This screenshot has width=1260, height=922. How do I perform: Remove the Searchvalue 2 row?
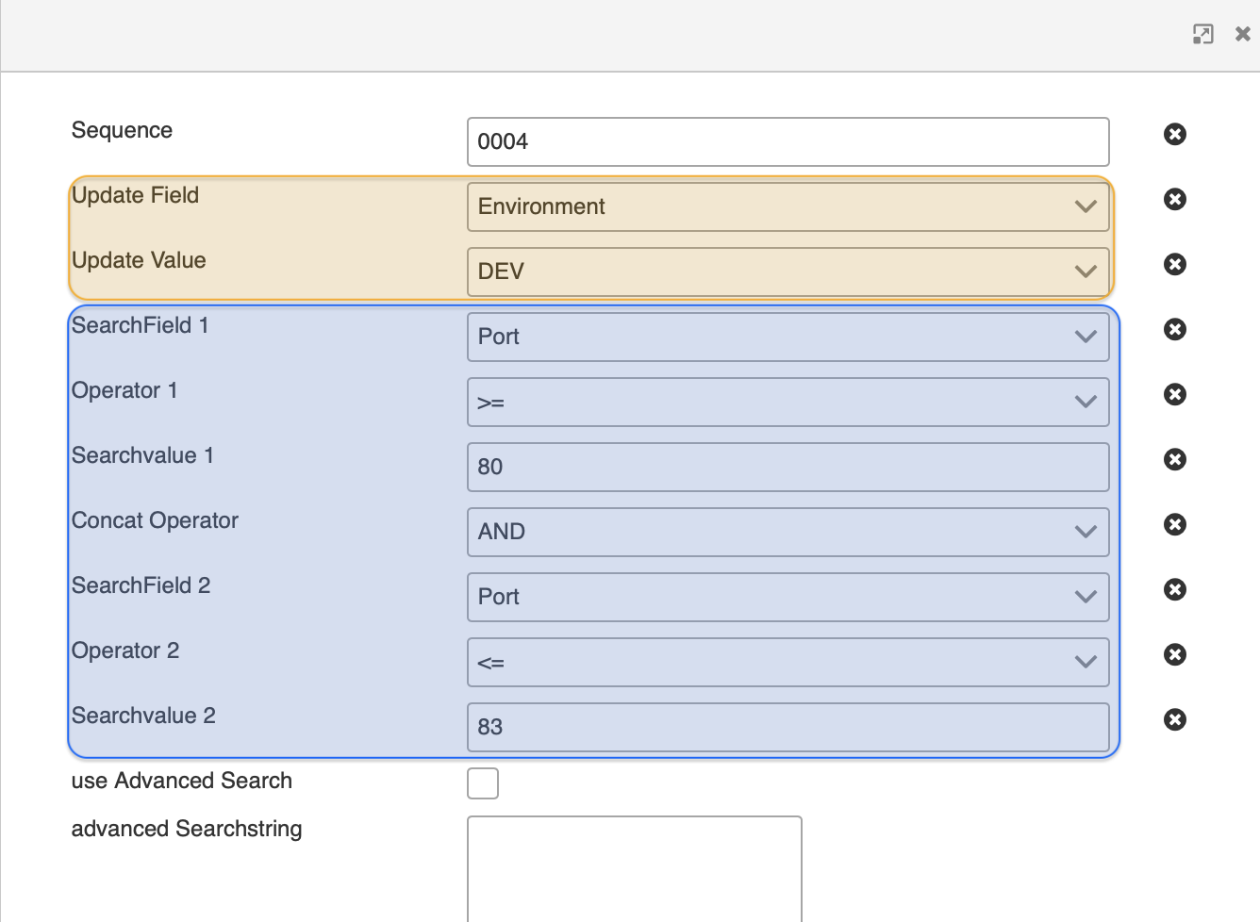[x=1174, y=719]
